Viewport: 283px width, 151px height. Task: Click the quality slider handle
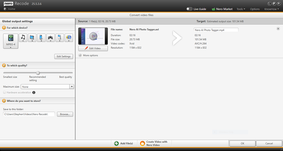(38, 73)
